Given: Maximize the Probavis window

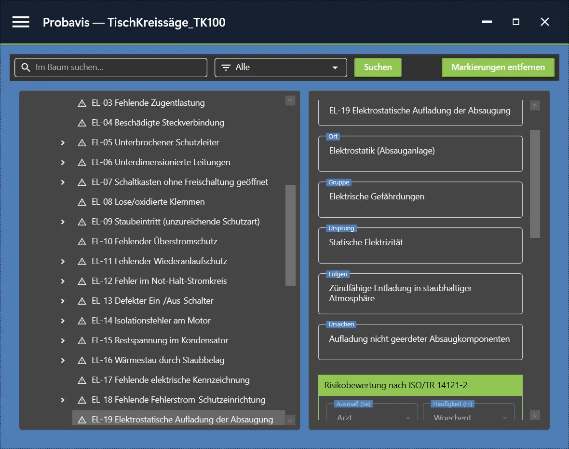Looking at the screenshot, I should (x=515, y=22).
